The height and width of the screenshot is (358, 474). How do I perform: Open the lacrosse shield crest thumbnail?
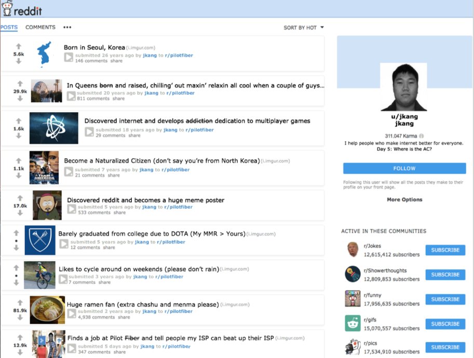click(40, 240)
